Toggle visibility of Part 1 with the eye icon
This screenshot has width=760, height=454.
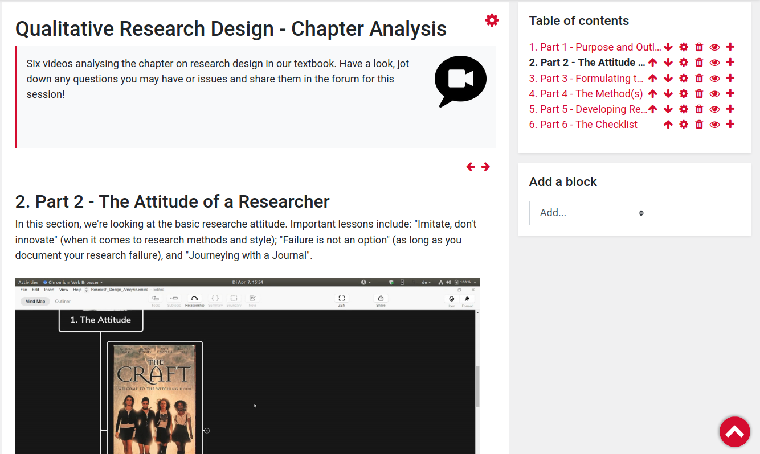[714, 47]
